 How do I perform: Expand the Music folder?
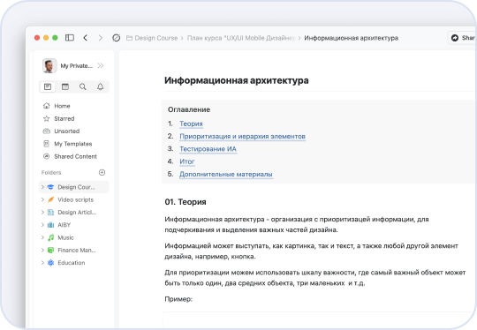42,237
